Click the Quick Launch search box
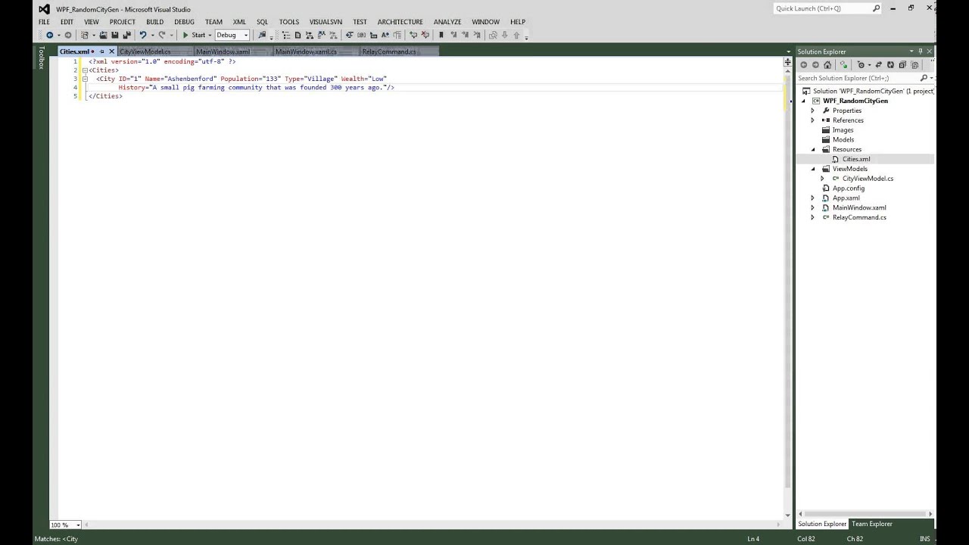 point(827,8)
